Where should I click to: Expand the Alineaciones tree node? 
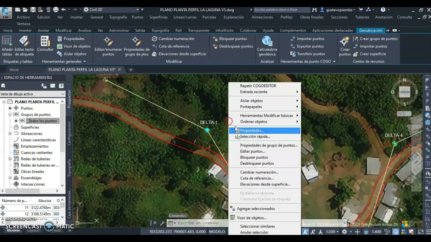point(10,133)
